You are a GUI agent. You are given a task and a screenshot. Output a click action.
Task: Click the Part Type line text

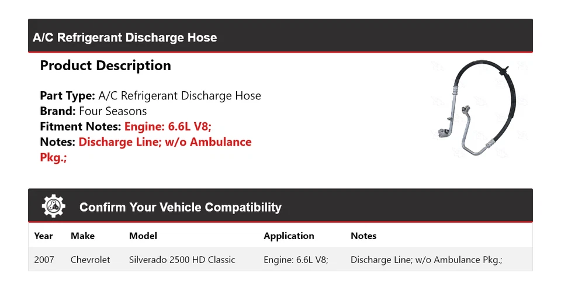[150, 95]
